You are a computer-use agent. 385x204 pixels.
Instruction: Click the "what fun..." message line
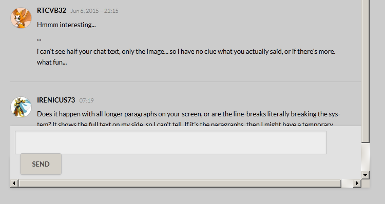tap(52, 63)
